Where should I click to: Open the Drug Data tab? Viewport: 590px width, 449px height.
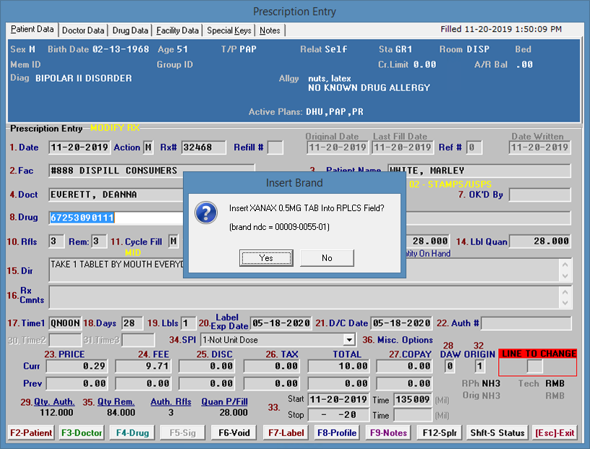pyautogui.click(x=131, y=30)
